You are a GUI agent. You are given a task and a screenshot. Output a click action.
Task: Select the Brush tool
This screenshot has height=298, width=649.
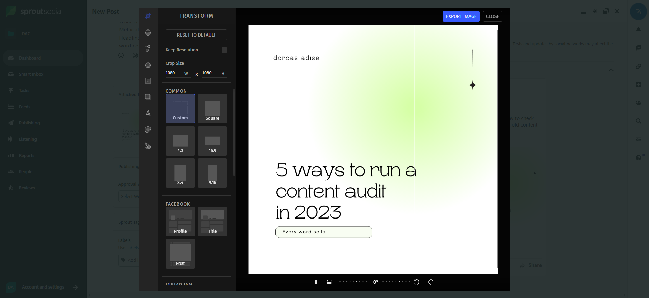point(148,146)
